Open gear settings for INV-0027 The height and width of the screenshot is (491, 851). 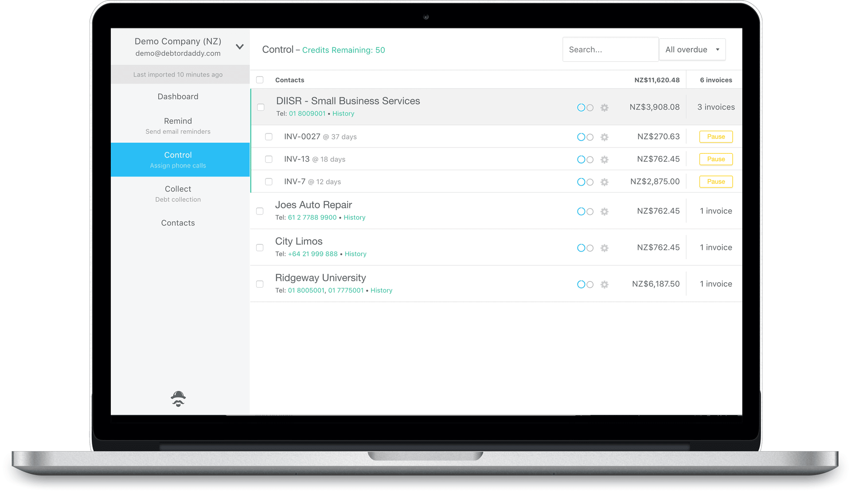[x=605, y=137]
